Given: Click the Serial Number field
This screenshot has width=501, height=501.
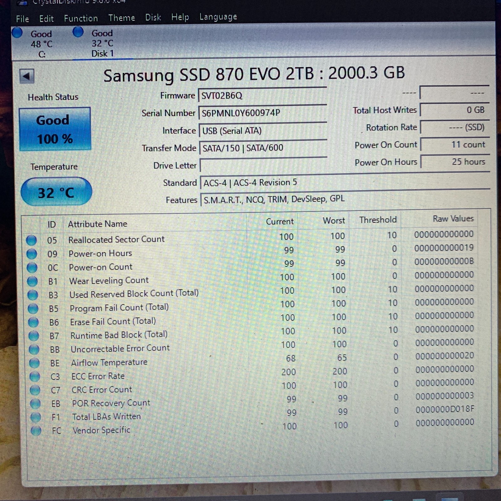Looking at the screenshot, I should (x=262, y=113).
